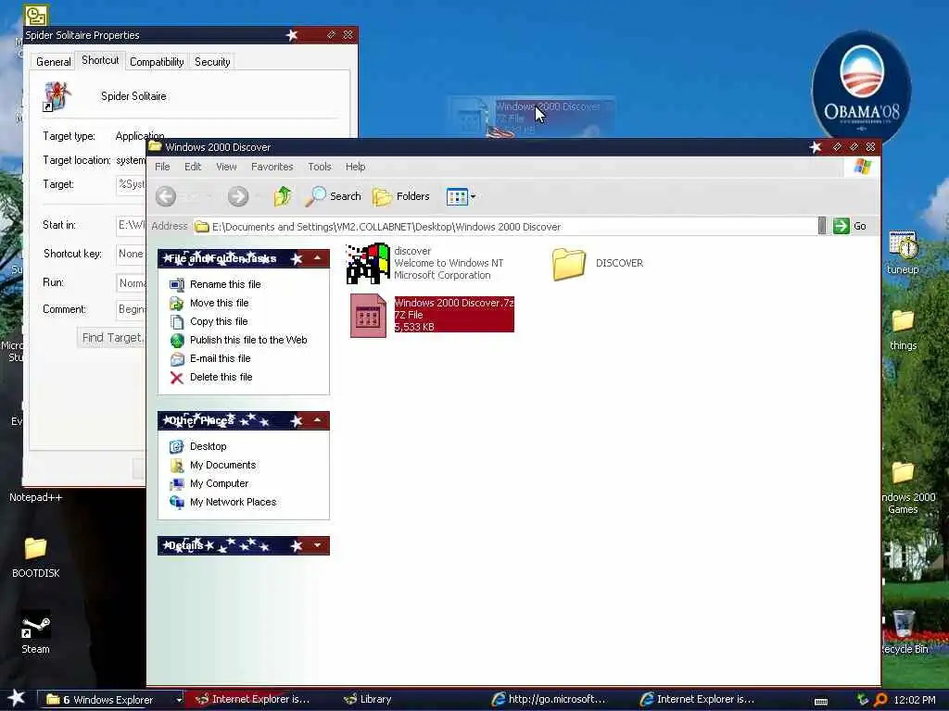Click the Shortcut key field in Properties
The image size is (949, 711).
point(131,254)
